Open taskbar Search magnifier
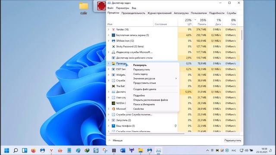The height and width of the screenshot is (155, 276). point(16,150)
